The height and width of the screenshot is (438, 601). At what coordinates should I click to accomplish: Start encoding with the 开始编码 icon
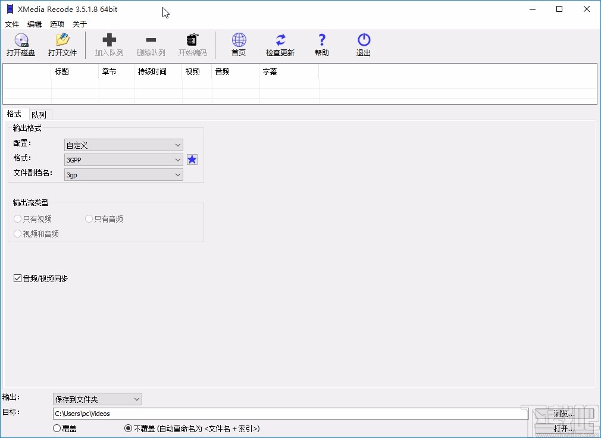[192, 45]
